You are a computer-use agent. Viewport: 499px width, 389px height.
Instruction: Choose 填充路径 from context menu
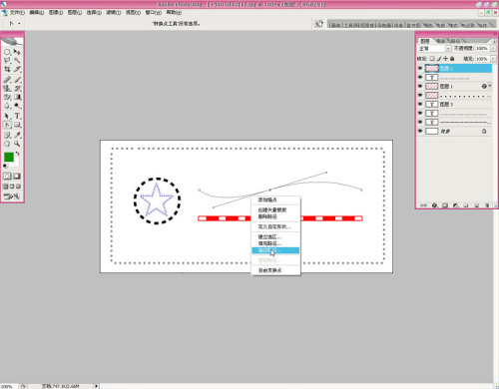pos(269,243)
